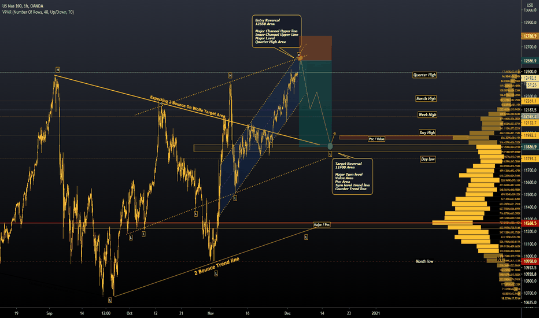This screenshot has width=539, height=318.
Task: Click the H marker above the November spike
Action: coord(230,75)
